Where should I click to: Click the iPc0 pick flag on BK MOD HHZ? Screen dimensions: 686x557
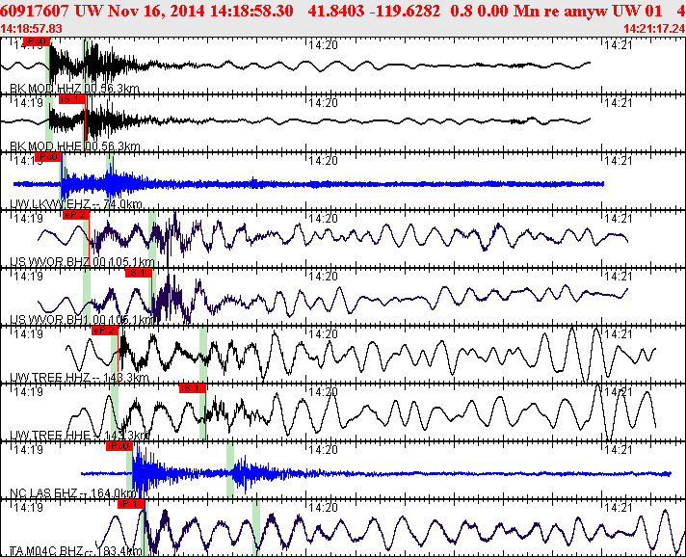point(37,41)
